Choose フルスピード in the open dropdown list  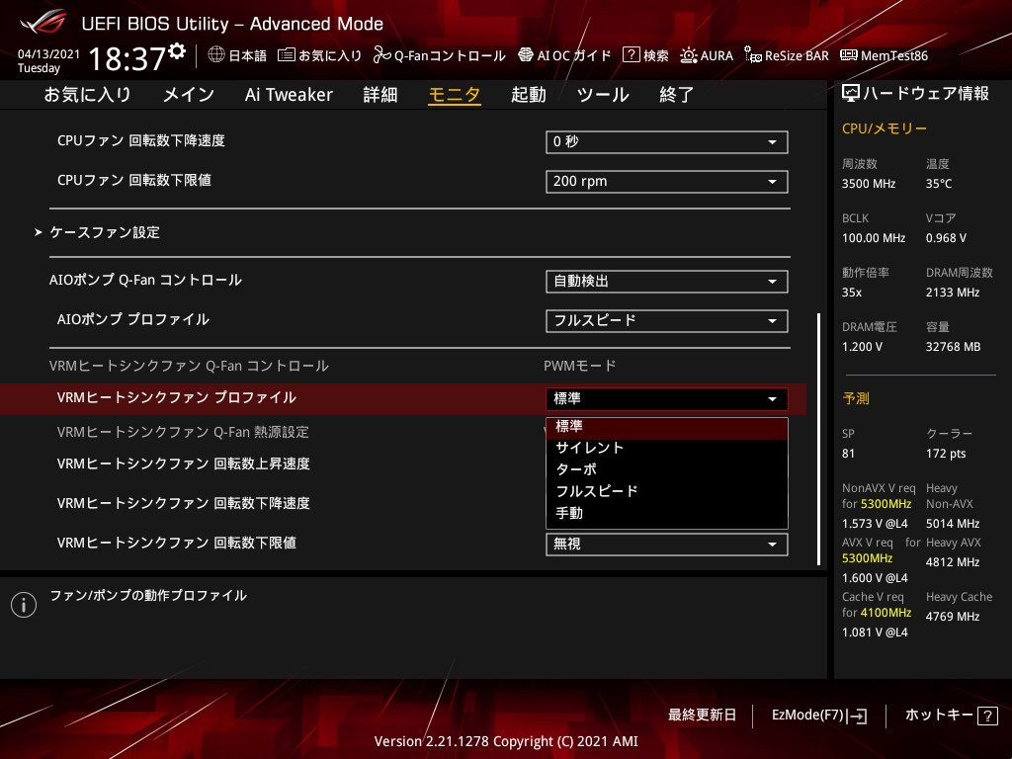(x=667, y=492)
